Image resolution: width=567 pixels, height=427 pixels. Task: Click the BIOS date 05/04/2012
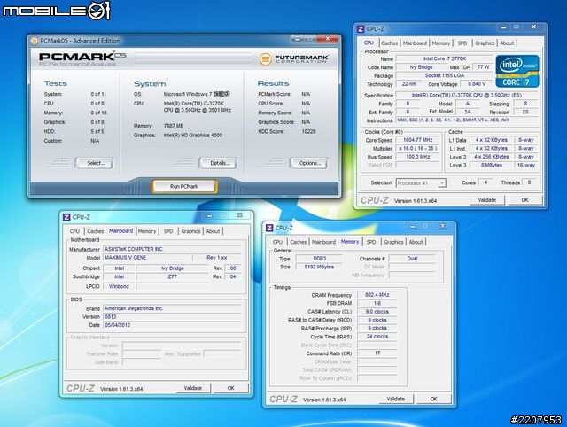[x=172, y=325]
